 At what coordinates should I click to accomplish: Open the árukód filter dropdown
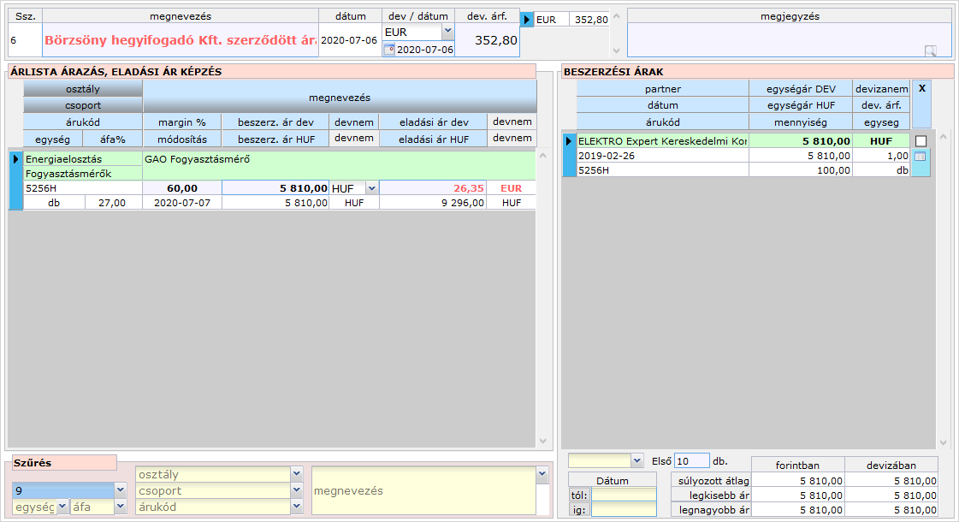point(296,507)
